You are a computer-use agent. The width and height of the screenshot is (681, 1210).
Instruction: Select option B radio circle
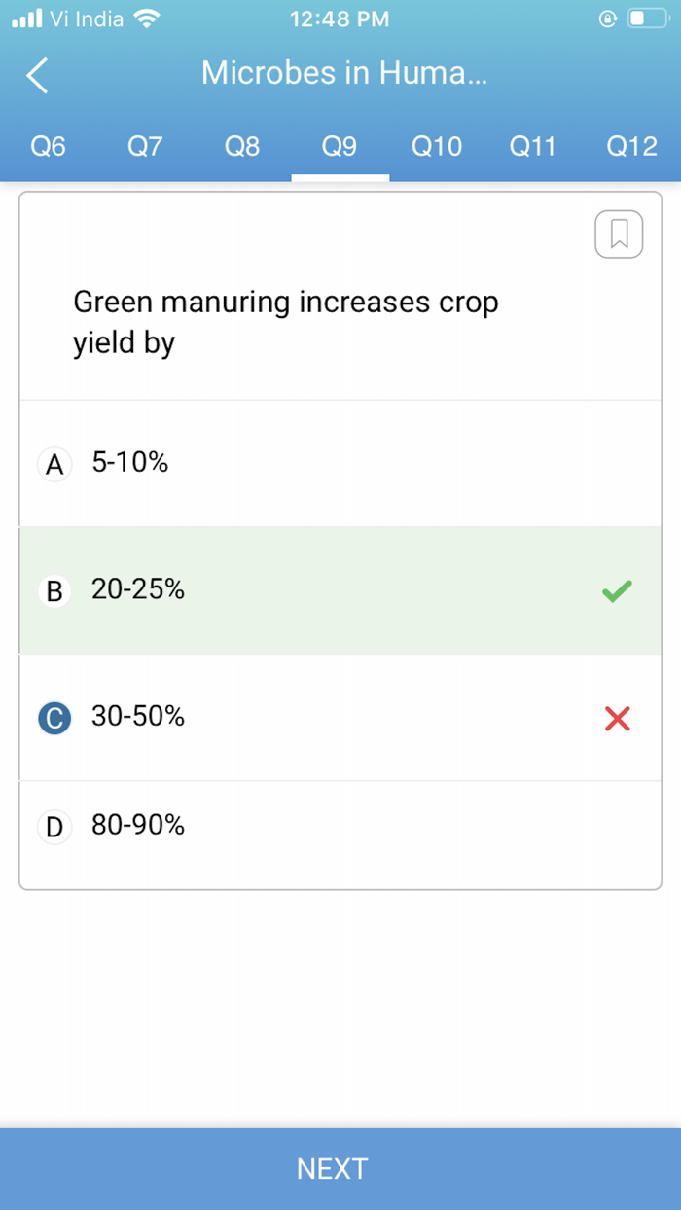(x=54, y=590)
